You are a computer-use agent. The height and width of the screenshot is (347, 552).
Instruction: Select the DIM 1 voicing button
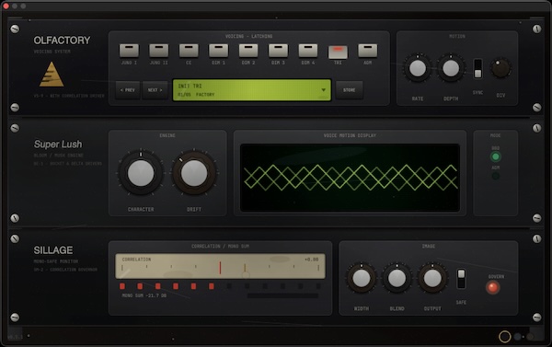[x=218, y=51]
